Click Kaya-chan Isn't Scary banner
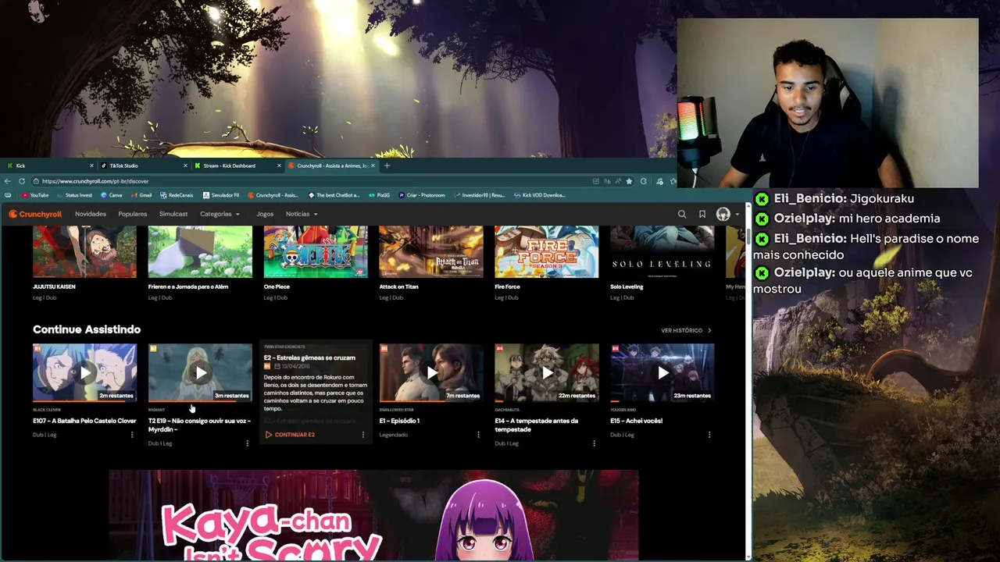Screen dimensions: 1000x562 (373, 515)
